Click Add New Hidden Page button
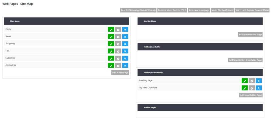This screenshot has width=271, height=118. 251,95
